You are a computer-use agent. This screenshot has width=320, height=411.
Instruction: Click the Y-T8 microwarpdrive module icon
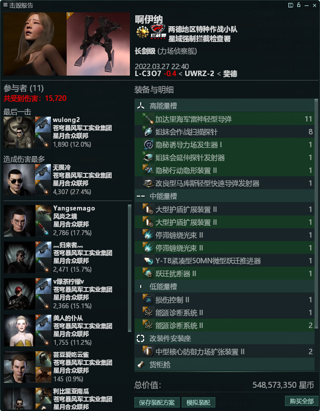[148, 260]
